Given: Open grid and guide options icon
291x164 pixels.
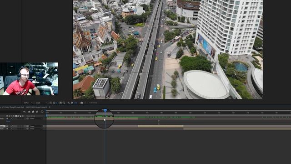Looking at the screenshot, I should 64,103.
